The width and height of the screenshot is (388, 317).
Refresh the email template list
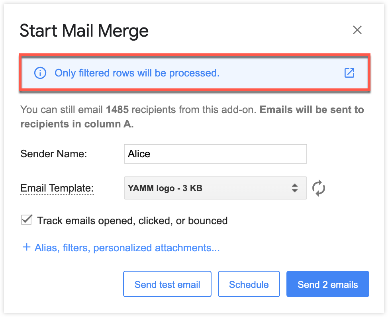[319, 188]
